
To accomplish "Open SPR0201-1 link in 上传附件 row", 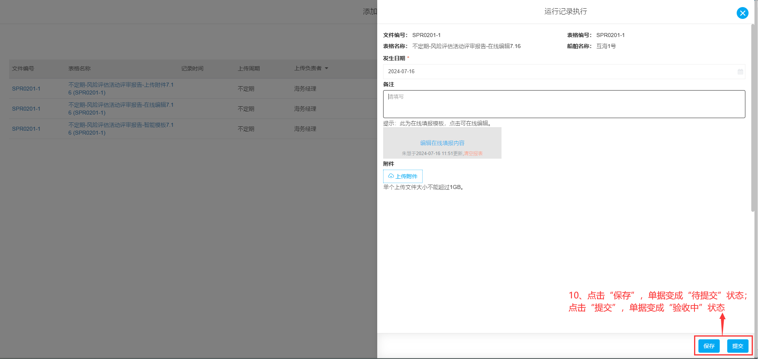I will click(26, 89).
